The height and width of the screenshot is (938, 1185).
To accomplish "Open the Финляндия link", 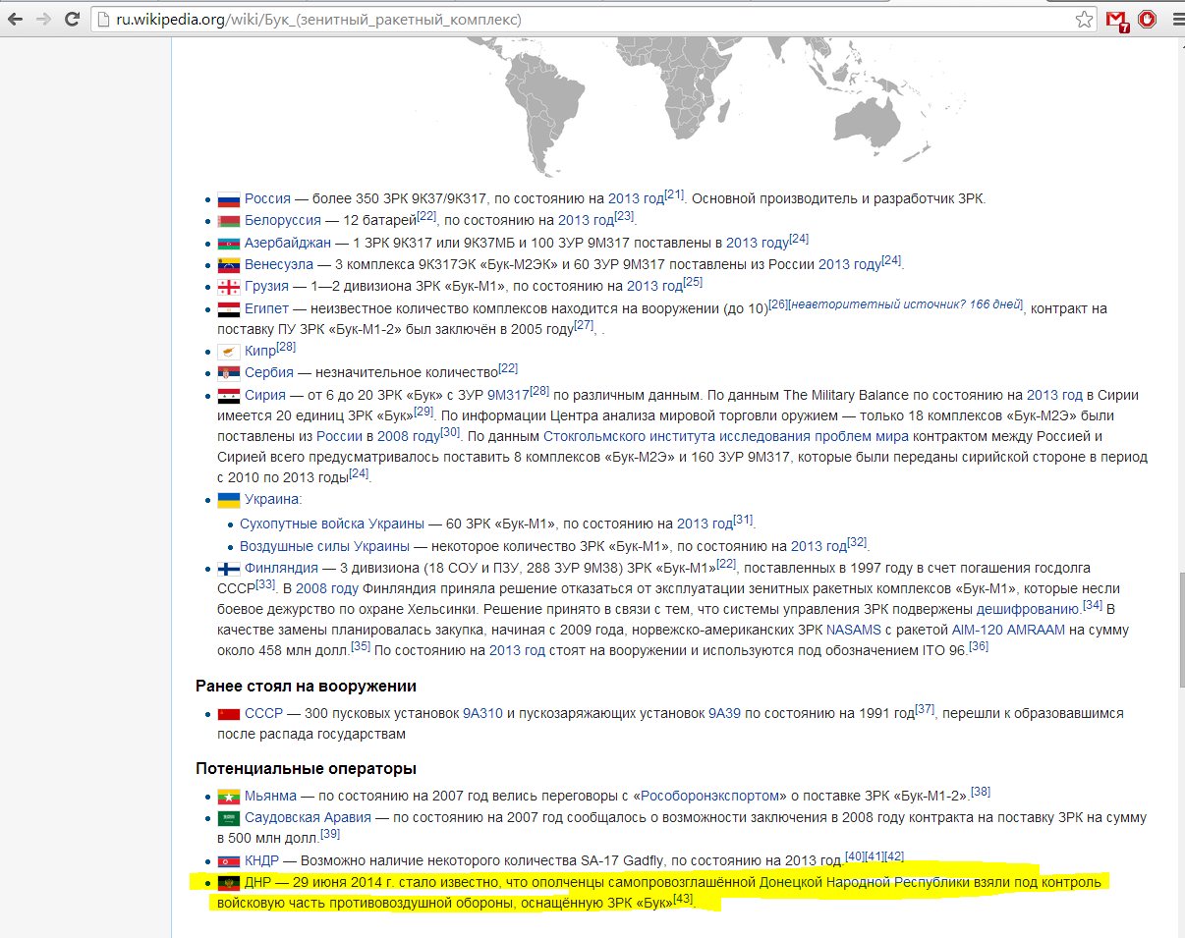I will 281,568.
